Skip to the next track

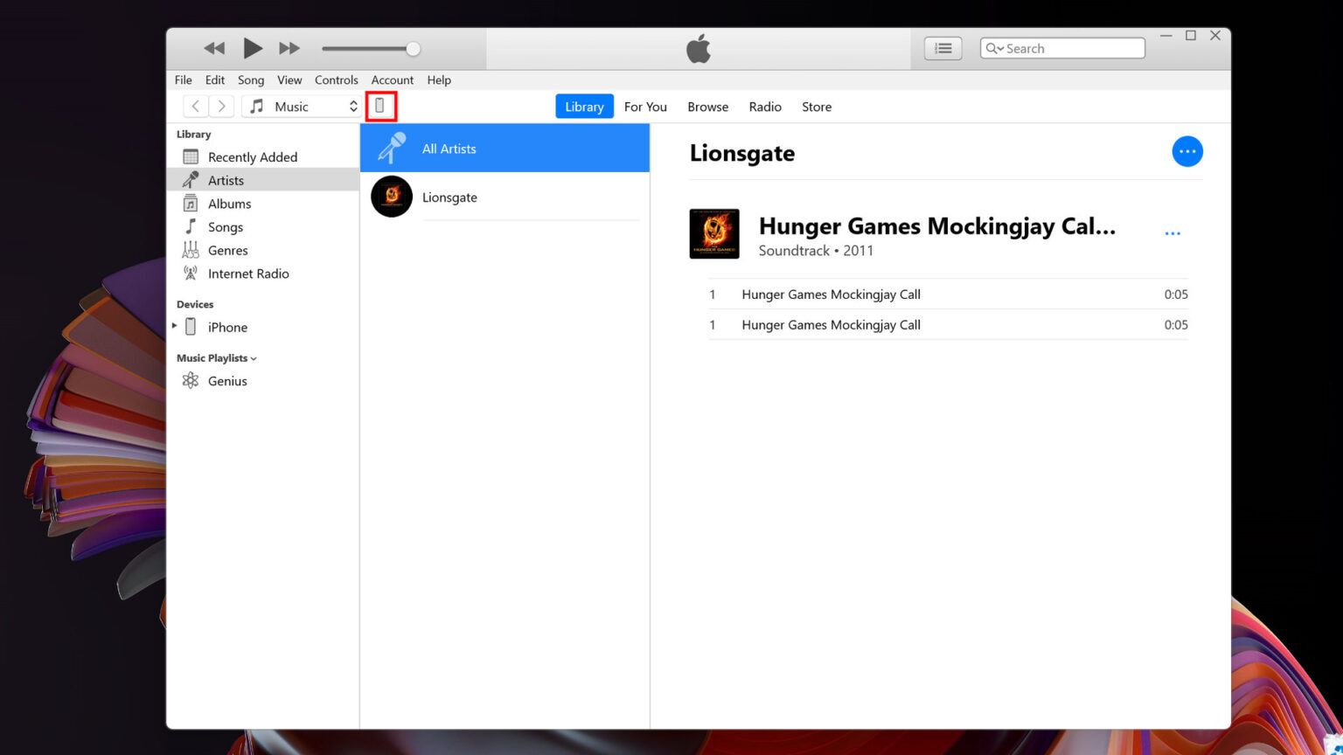(289, 48)
